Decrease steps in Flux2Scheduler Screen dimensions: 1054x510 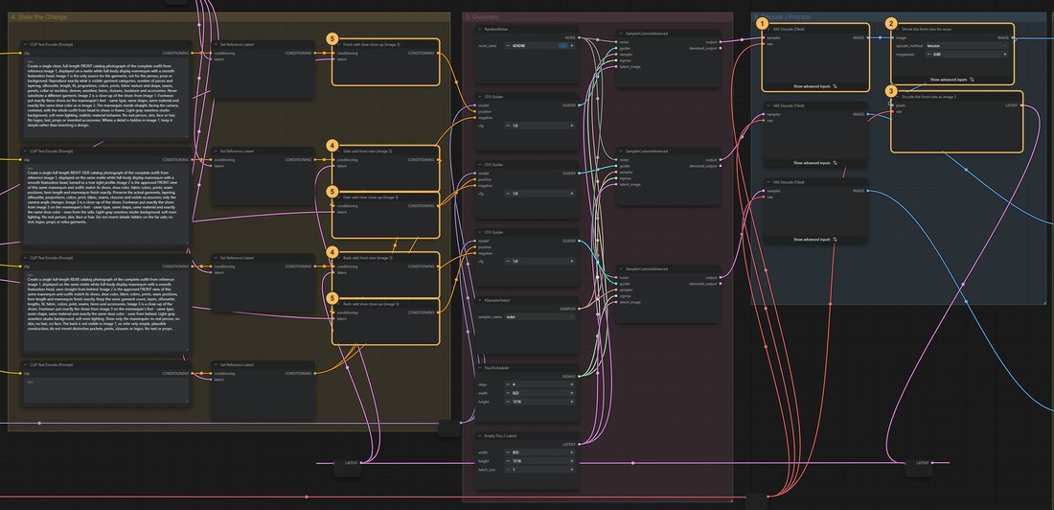click(x=508, y=384)
